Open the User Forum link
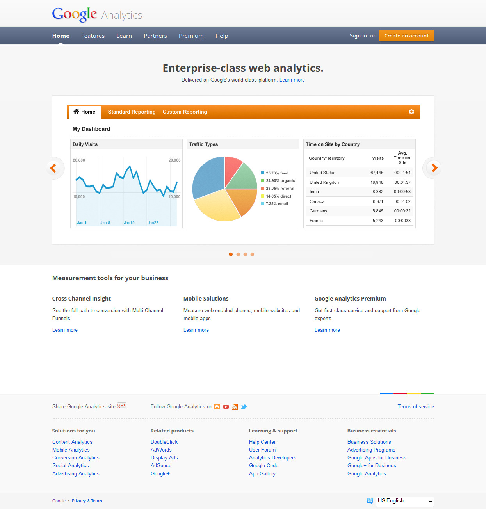The image size is (486, 509). (x=262, y=450)
